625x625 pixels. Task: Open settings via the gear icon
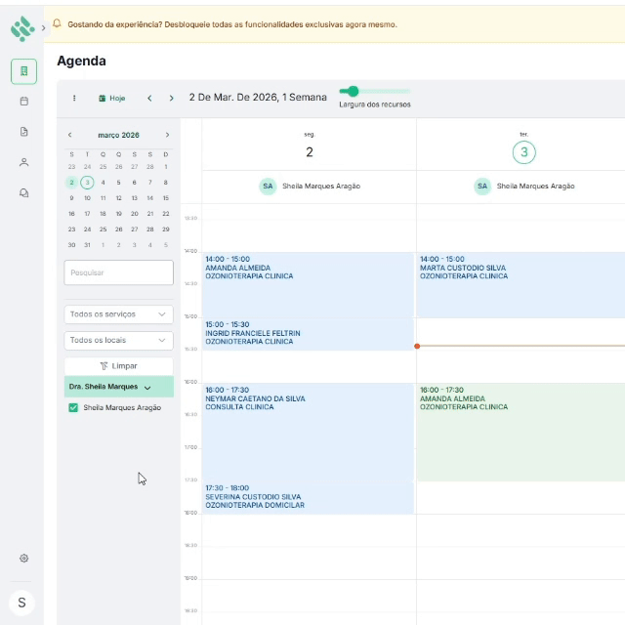[23, 559]
